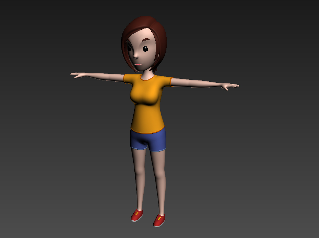This screenshot has width=319, height=238.
Task: Select the character's orange t-shirt
Action: click(148, 103)
